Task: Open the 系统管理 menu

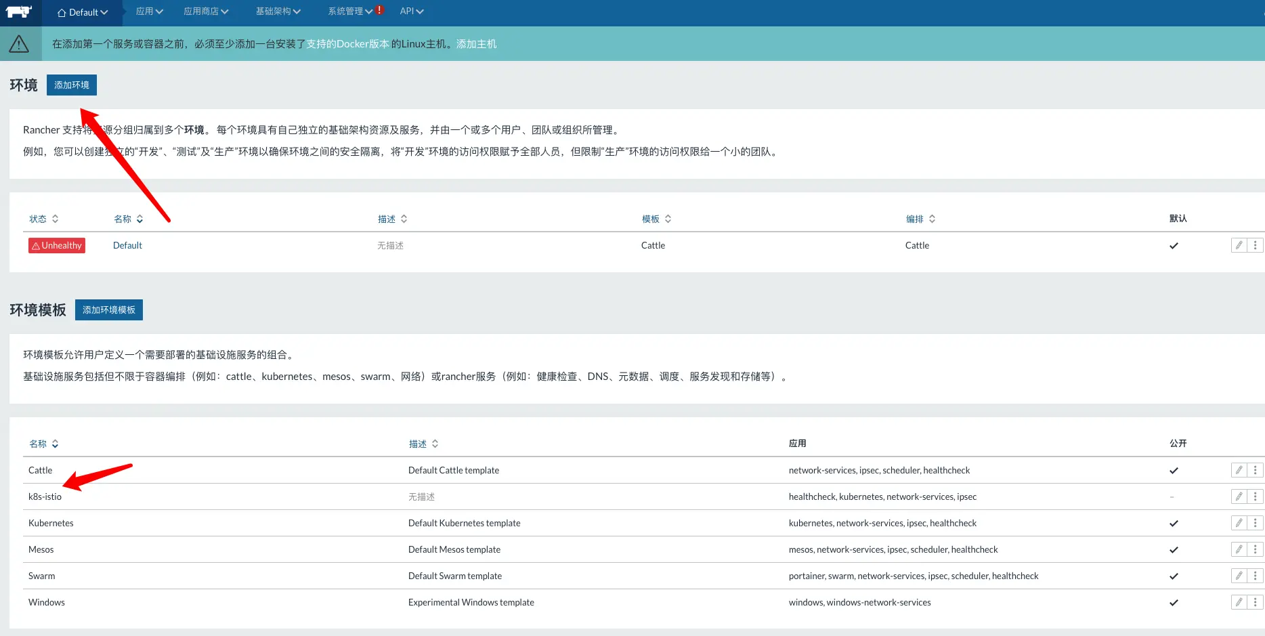Action: 350,11
